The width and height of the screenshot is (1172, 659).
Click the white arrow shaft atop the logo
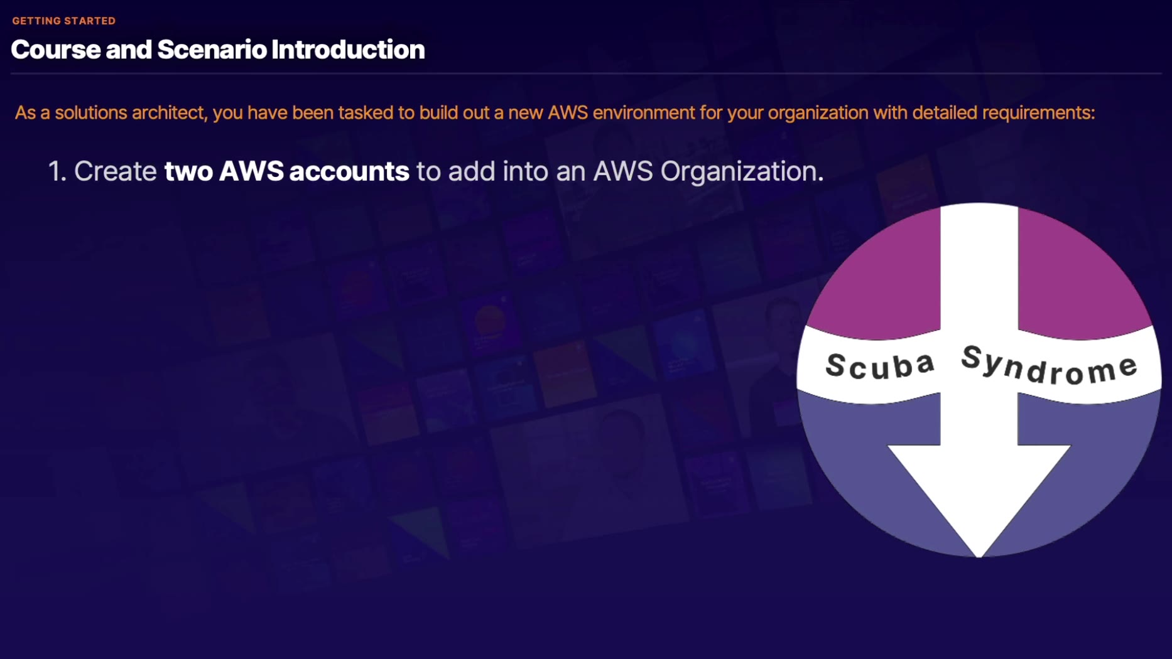point(979,264)
